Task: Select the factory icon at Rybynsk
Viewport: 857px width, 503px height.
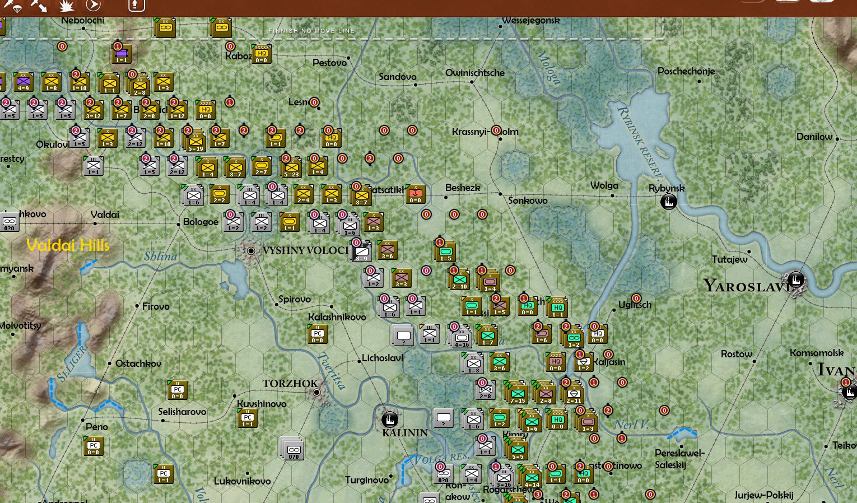Action: 668,202
